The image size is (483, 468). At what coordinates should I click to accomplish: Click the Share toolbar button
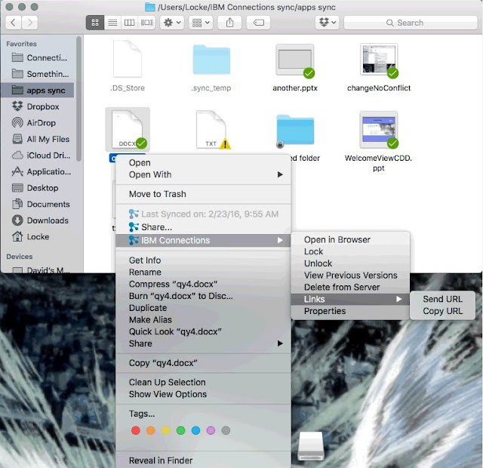[229, 23]
